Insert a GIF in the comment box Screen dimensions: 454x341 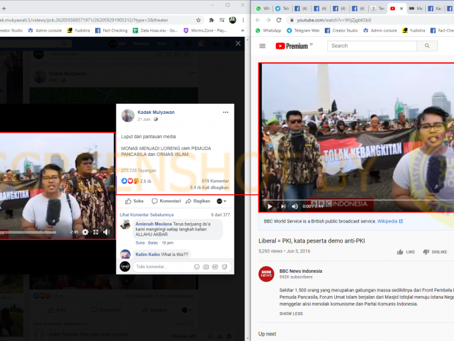tap(215, 267)
